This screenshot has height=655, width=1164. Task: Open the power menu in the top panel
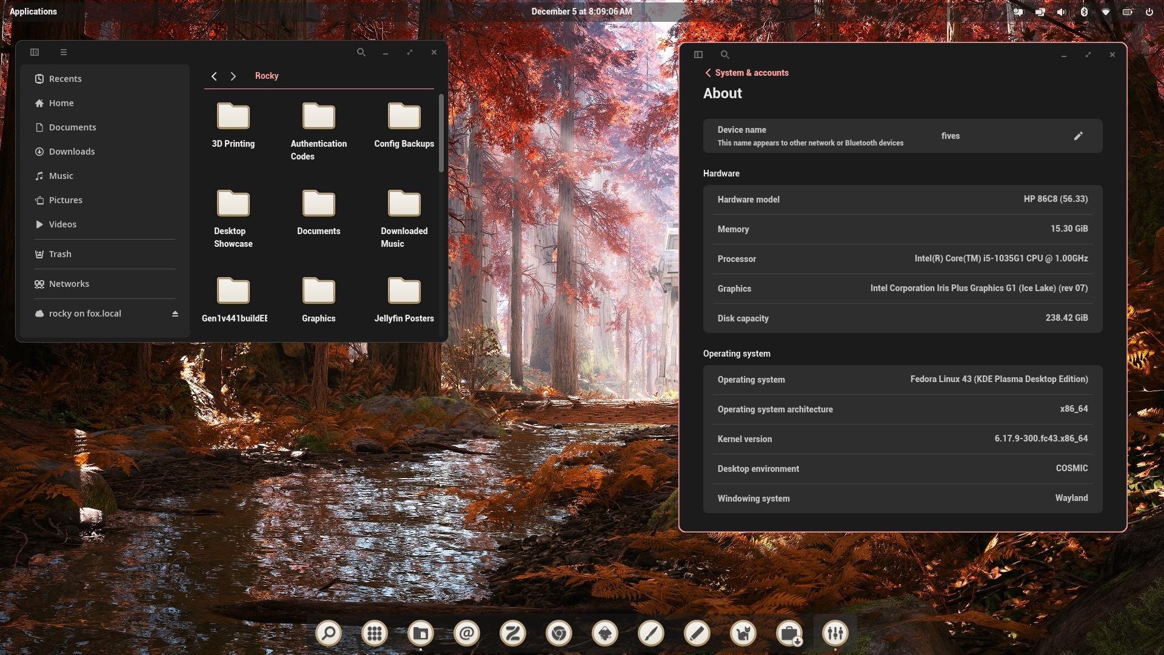point(1149,12)
